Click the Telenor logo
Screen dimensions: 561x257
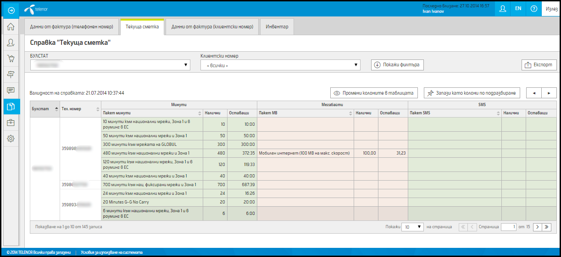tap(36, 9)
